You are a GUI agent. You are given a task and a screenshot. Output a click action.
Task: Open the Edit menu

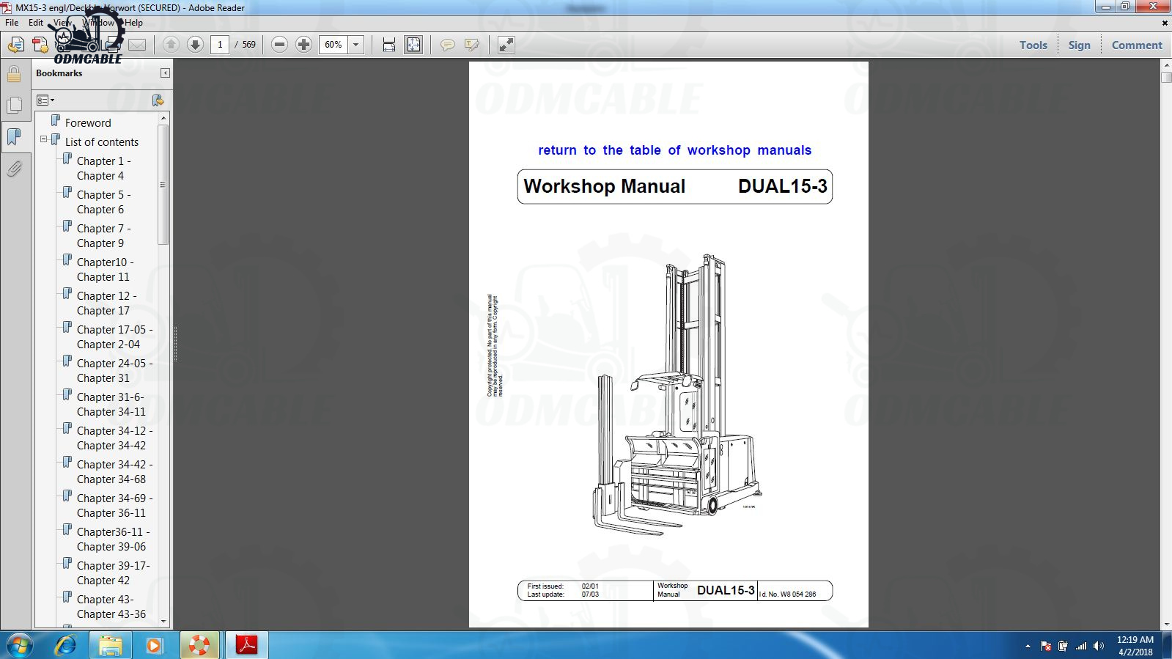(36, 23)
